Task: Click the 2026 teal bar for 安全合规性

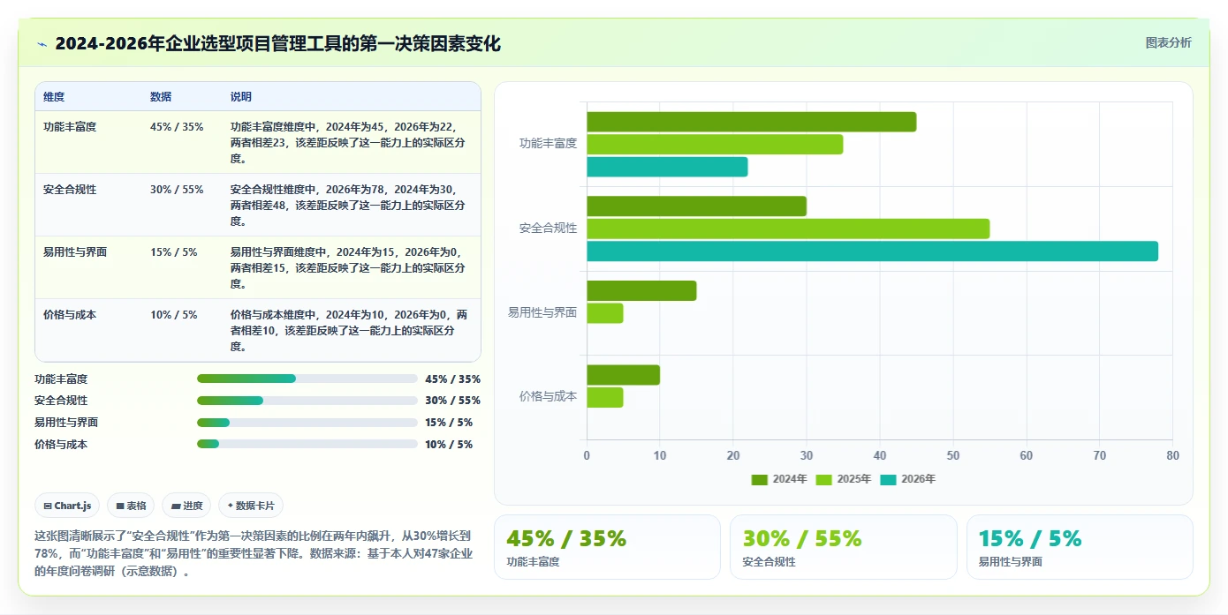Action: (x=872, y=251)
